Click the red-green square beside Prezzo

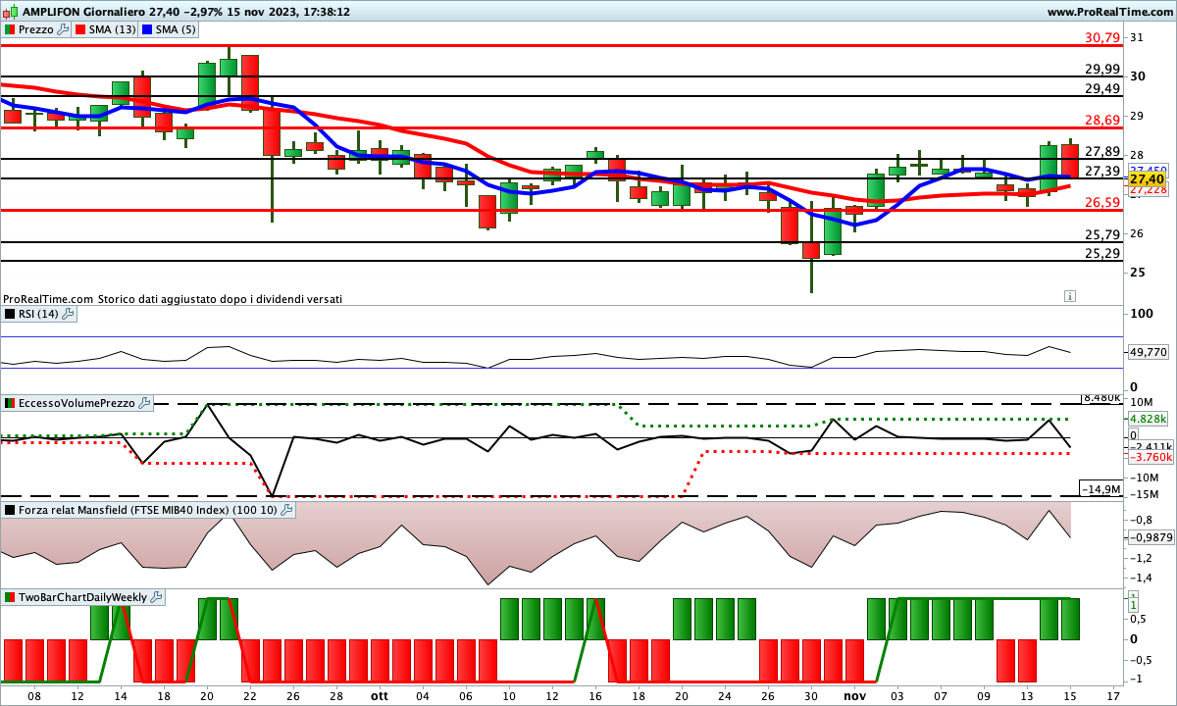(10, 29)
